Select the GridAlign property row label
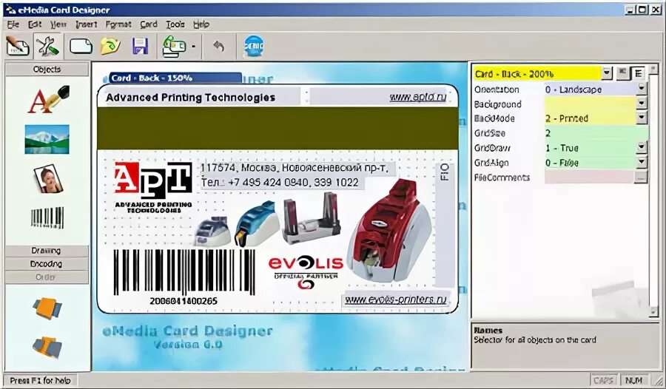 pos(491,163)
